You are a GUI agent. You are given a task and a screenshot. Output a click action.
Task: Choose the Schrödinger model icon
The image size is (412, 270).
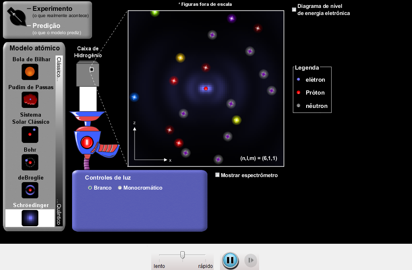point(30,218)
